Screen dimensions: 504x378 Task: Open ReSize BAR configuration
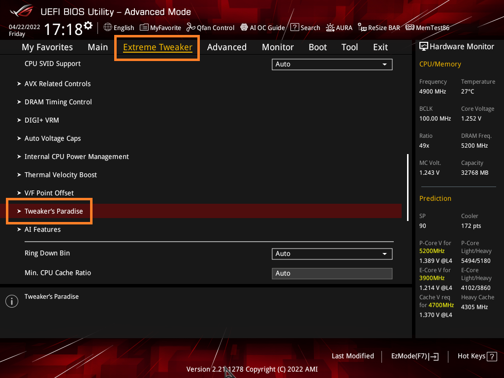(x=379, y=28)
